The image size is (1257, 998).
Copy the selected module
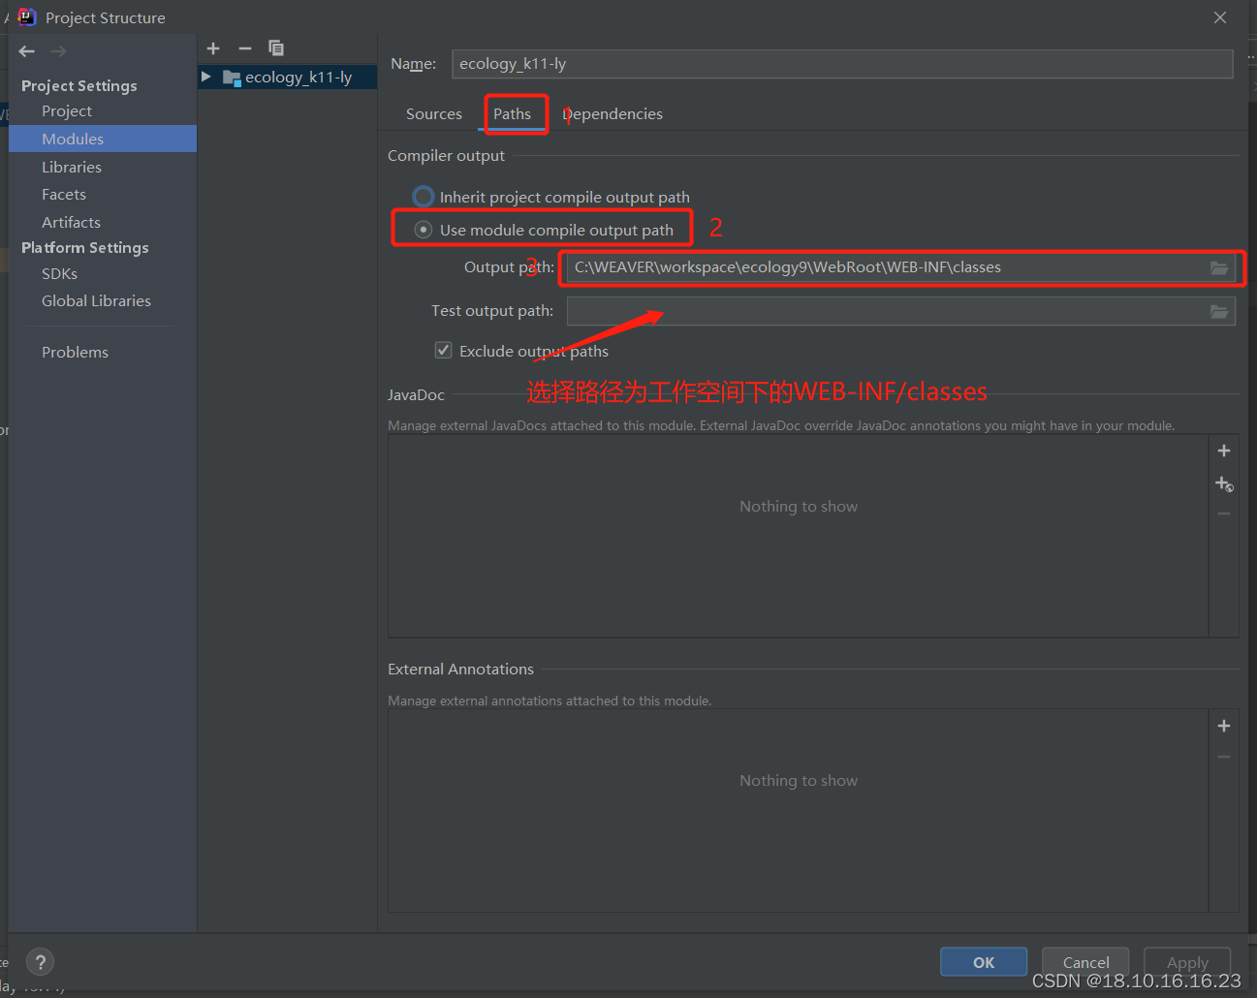coord(276,47)
